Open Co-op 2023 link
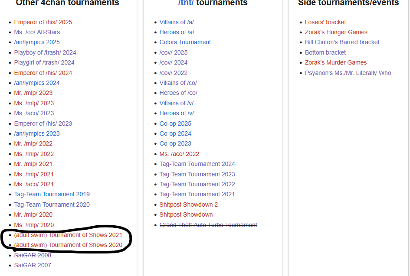The width and height of the screenshot is (410, 276). coord(175,143)
